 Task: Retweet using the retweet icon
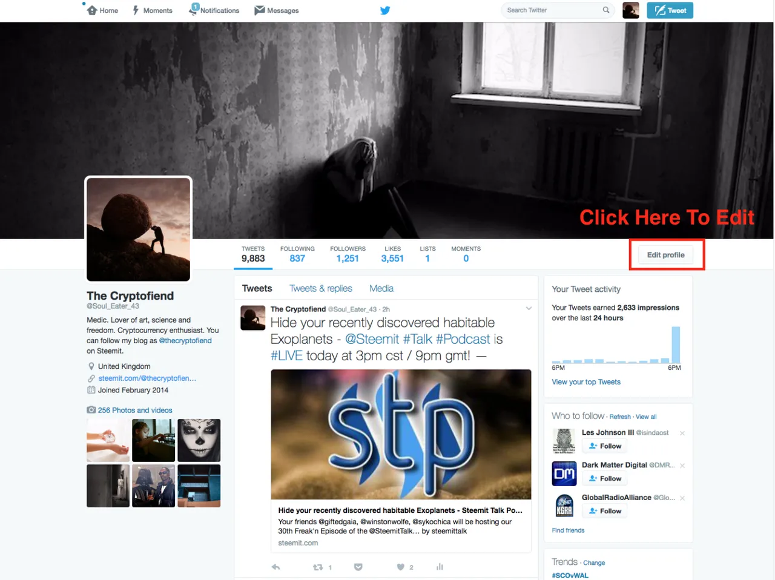coord(317,567)
